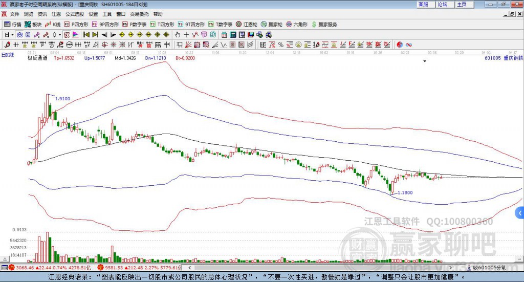Image resolution: width=524 pixels, height=282 pixels.
Task: Click the Bt=0.9200 value
Action: click(x=185, y=58)
